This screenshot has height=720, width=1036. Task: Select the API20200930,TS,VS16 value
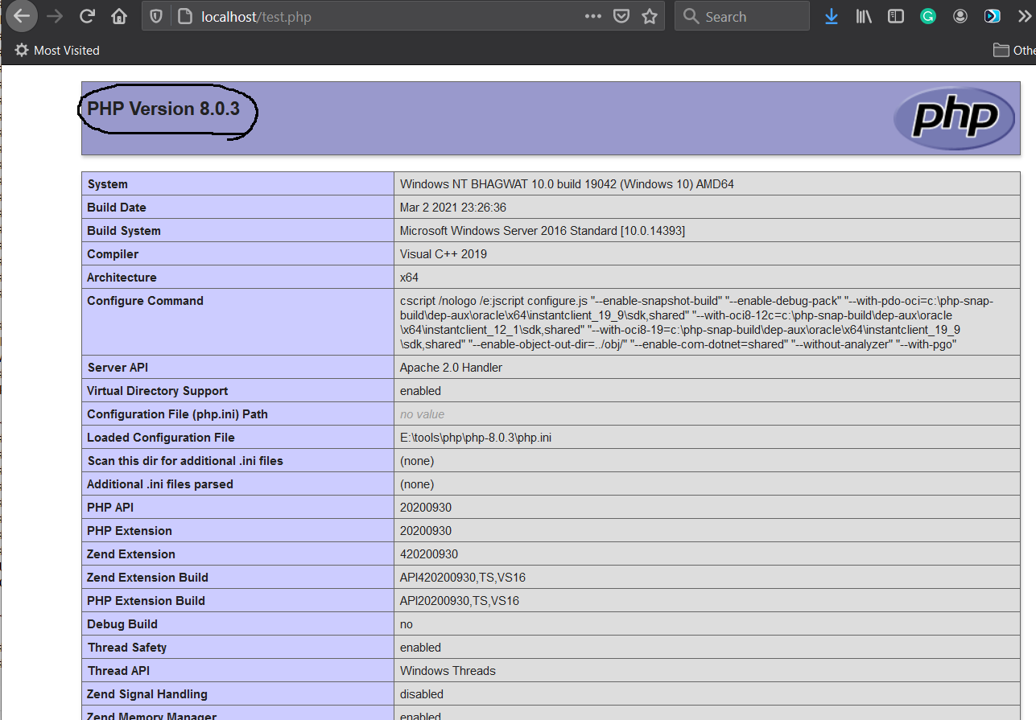(x=460, y=601)
